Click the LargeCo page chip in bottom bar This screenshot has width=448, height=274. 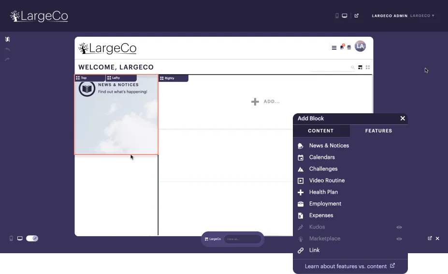pyautogui.click(x=213, y=239)
